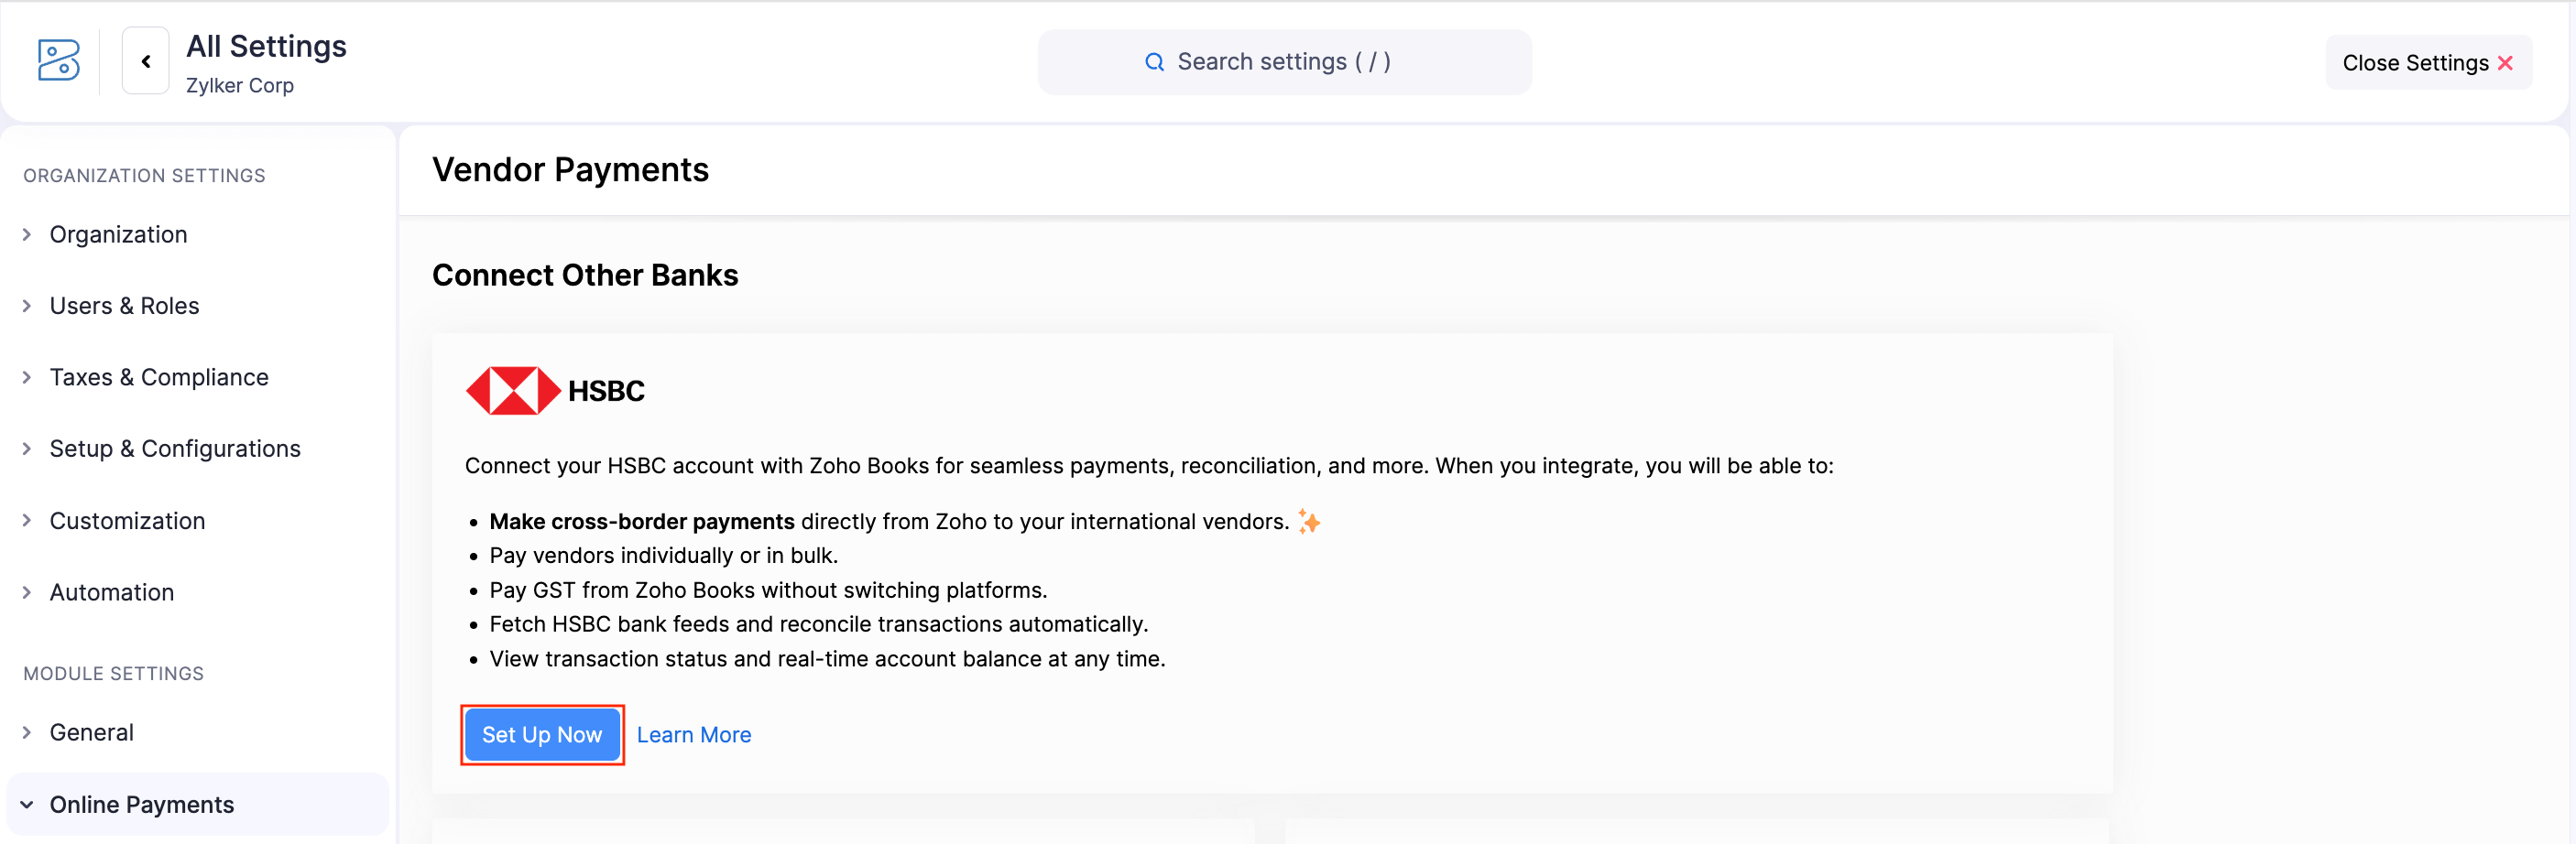Collapse the Online Payments section

27,804
